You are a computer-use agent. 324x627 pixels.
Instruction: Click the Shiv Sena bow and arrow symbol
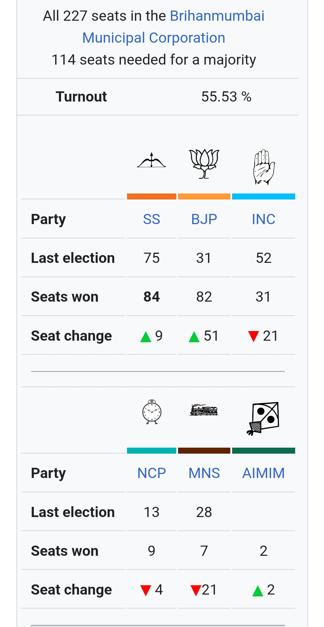click(x=151, y=160)
